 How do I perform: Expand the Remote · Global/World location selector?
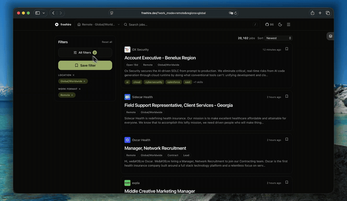[x=98, y=24]
